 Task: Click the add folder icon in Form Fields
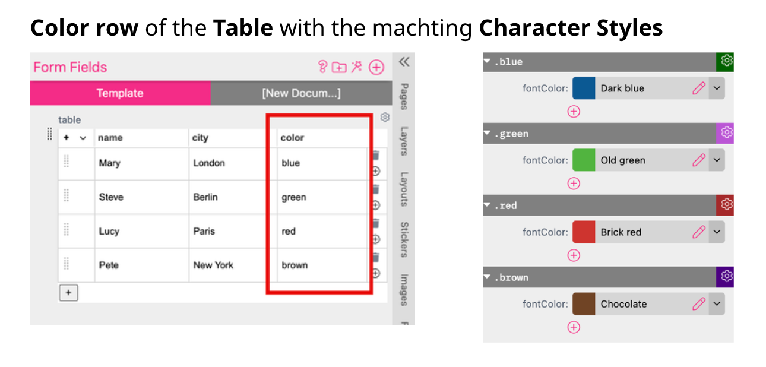(339, 67)
